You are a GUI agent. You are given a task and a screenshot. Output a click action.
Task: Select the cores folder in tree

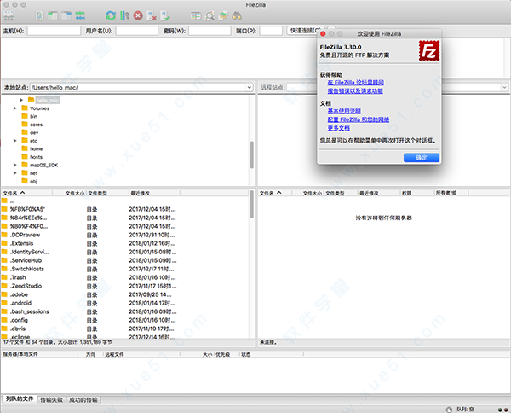pyautogui.click(x=36, y=125)
